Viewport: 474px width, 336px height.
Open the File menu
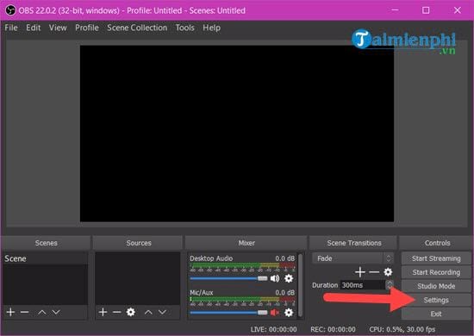point(11,28)
